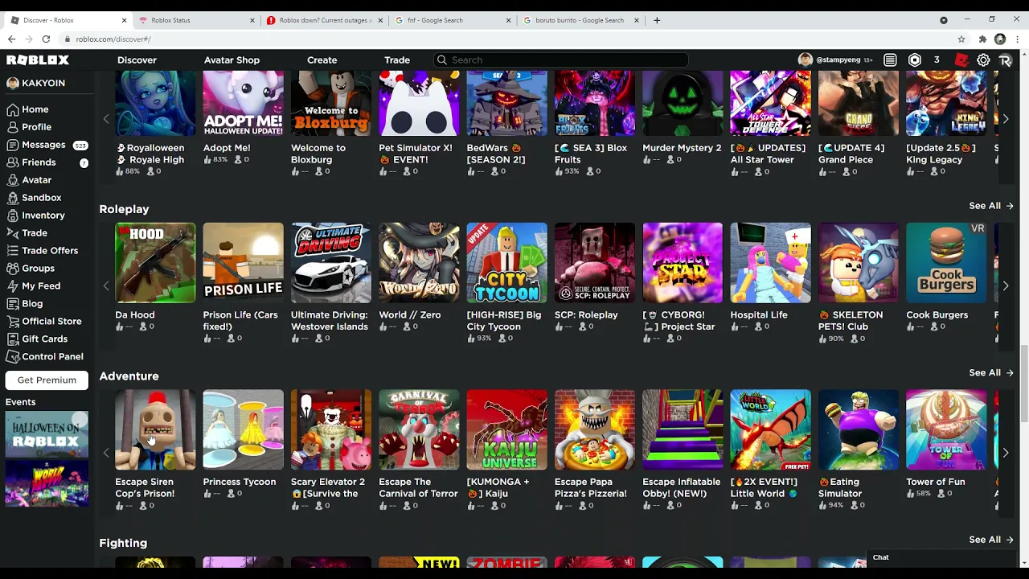The width and height of the screenshot is (1029, 579).
Task: Open the My Feed sidebar icon
Action: tap(12, 286)
